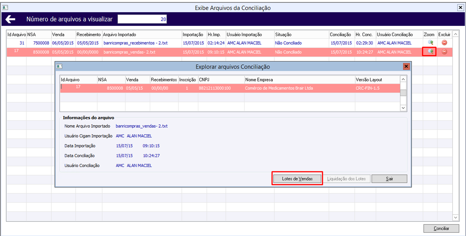
Task: Click the Sair button
Action: coord(389,179)
